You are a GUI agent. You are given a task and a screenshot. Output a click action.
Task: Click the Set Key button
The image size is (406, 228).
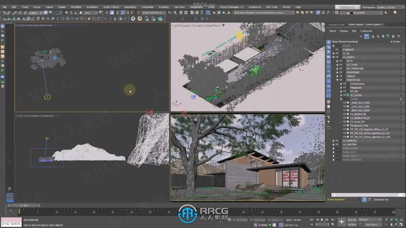[352, 224]
